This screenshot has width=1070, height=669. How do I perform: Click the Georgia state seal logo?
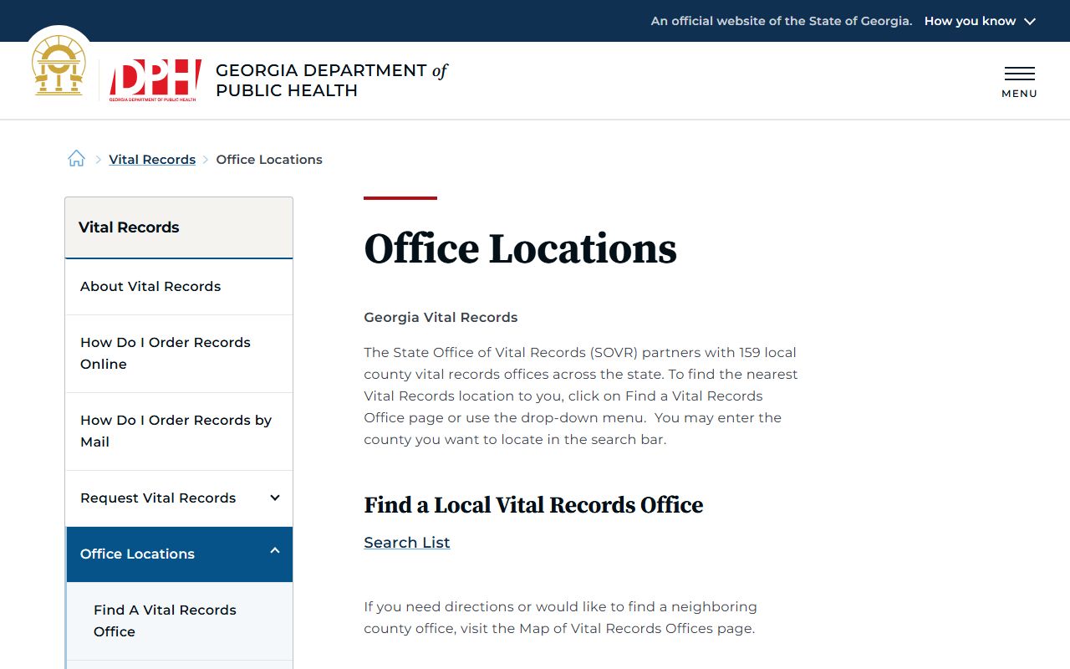[59, 66]
